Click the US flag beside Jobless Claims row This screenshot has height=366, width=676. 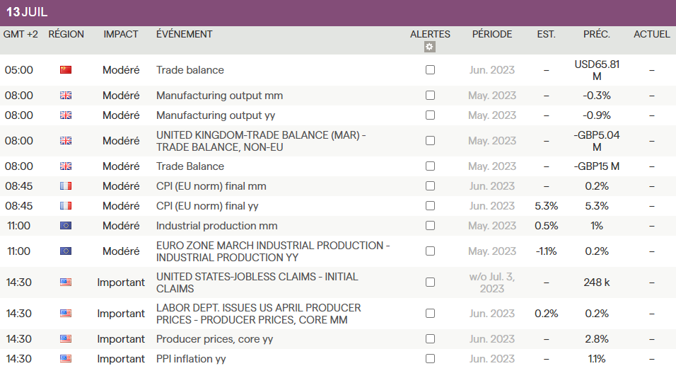66,282
